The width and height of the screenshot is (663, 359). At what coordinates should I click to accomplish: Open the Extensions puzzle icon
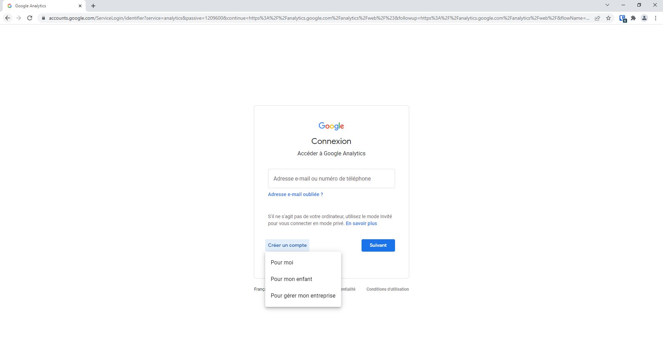pyautogui.click(x=633, y=18)
